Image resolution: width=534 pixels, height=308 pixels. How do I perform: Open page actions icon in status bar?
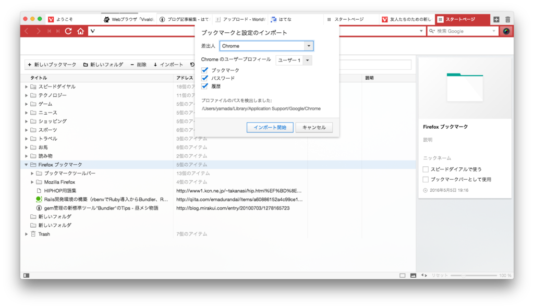pos(424,275)
